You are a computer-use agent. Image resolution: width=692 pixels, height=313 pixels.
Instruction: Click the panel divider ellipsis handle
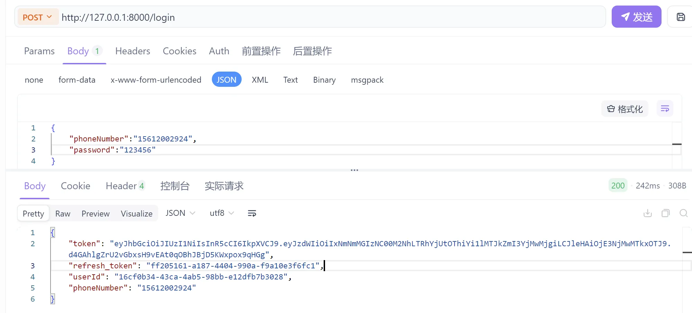(354, 170)
